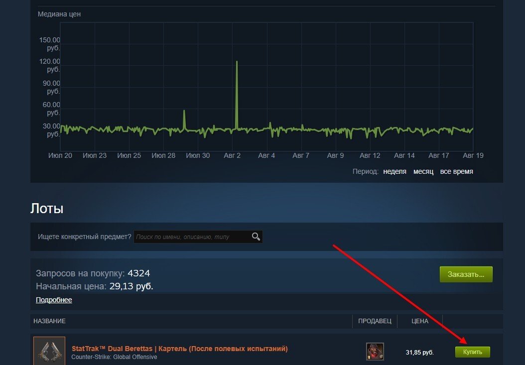Click the Dual Berettas item thumbnail
This screenshot has height=365, width=525.
(x=49, y=351)
